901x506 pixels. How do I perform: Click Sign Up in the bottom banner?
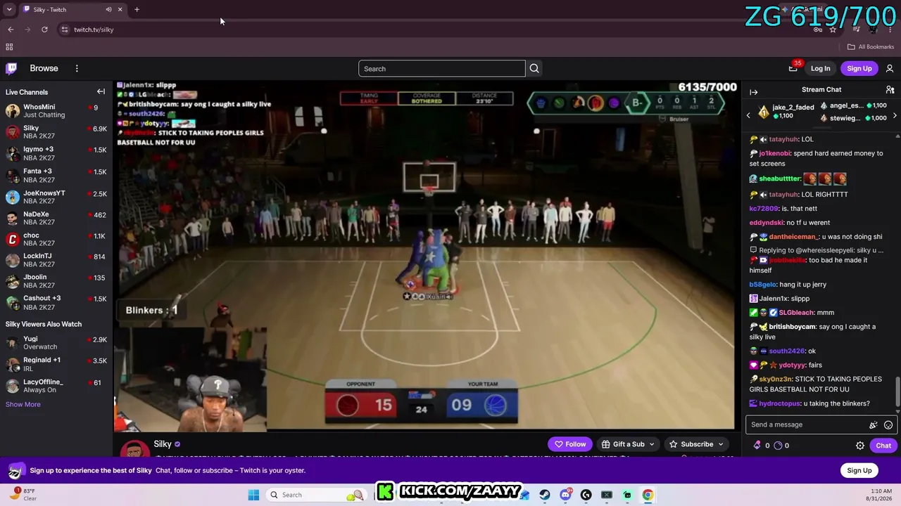click(x=859, y=470)
